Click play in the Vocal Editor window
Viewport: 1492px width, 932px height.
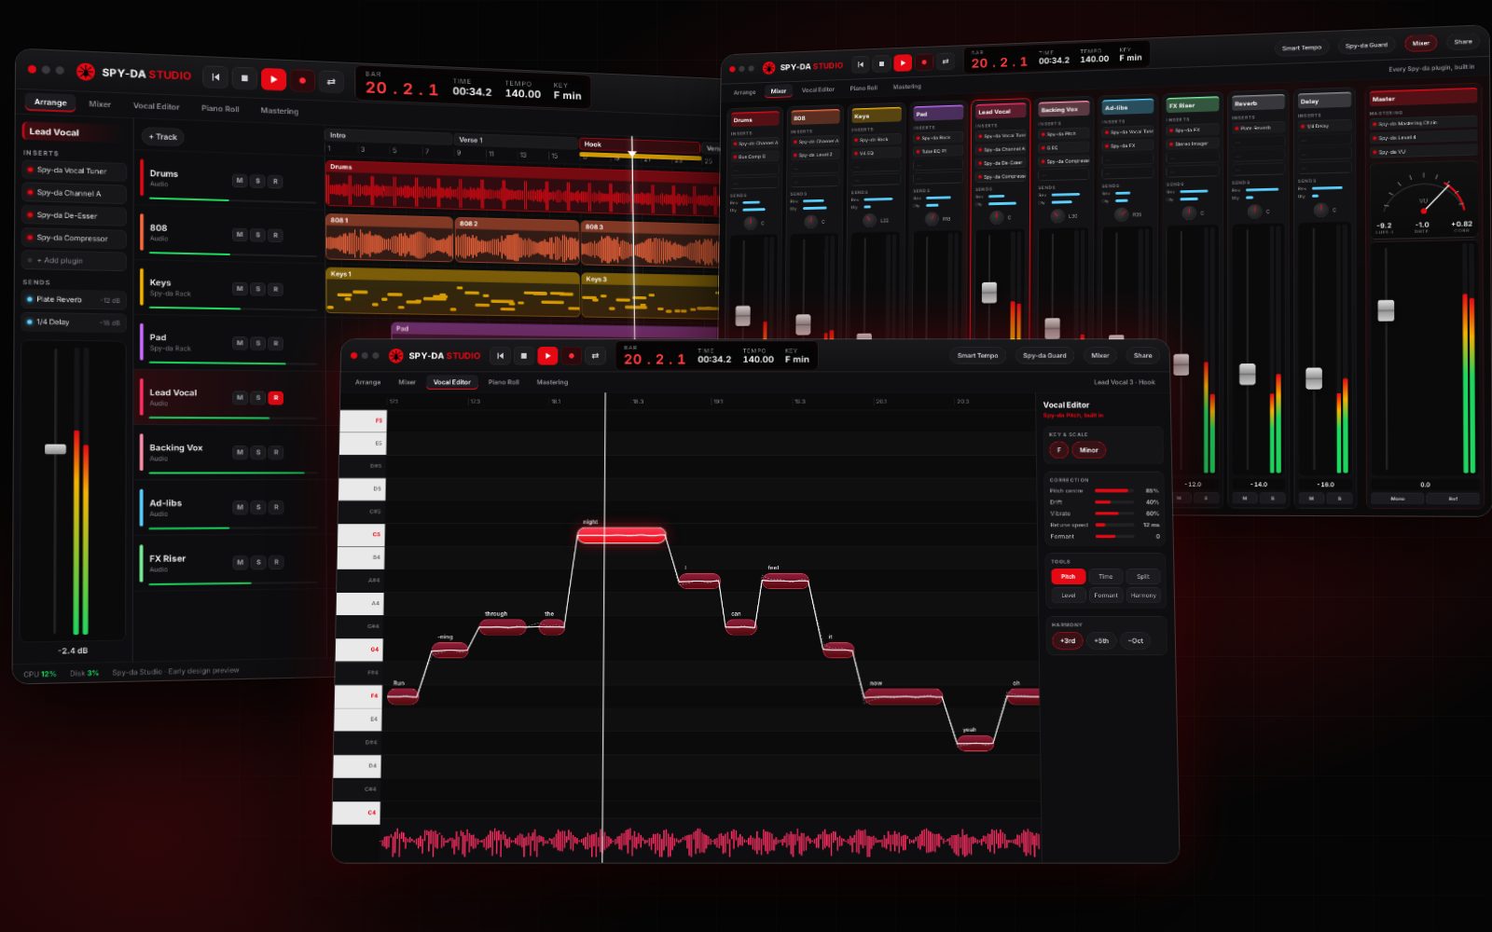(547, 355)
